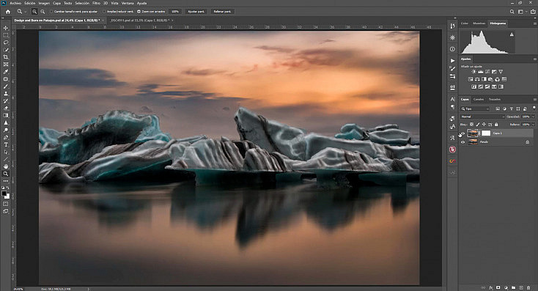Switch to the Trazados tab
This screenshot has height=291, width=538.
(x=495, y=100)
